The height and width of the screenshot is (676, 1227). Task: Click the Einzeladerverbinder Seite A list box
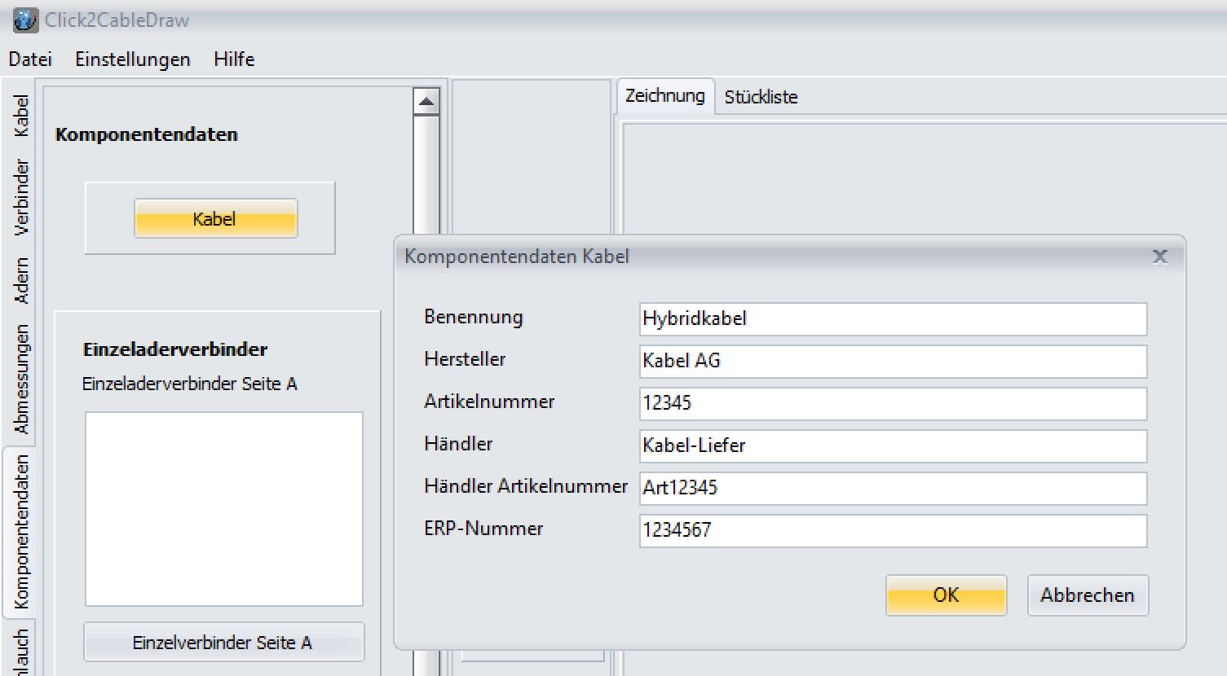tap(223, 509)
